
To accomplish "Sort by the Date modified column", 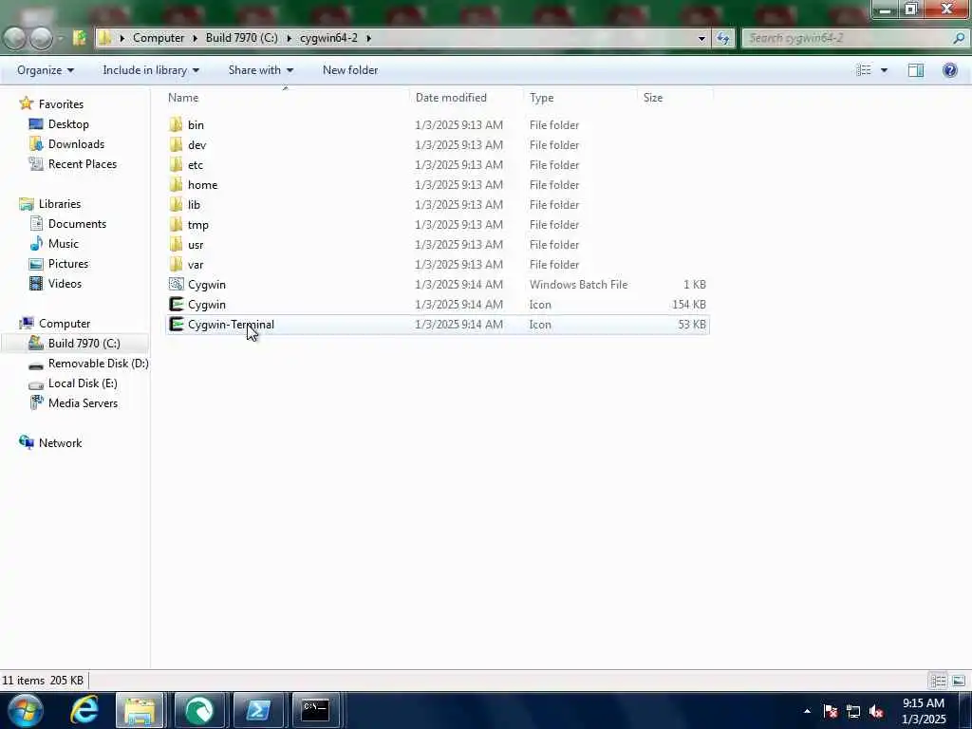I will 466,98.
